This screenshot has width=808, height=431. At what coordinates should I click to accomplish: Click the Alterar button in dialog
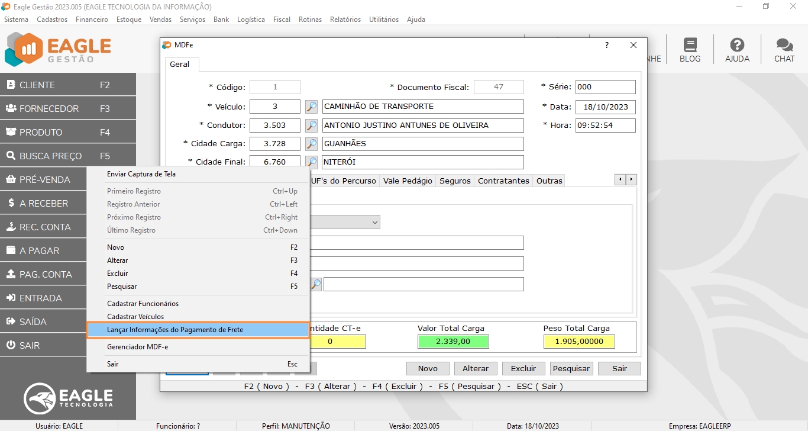coord(476,368)
